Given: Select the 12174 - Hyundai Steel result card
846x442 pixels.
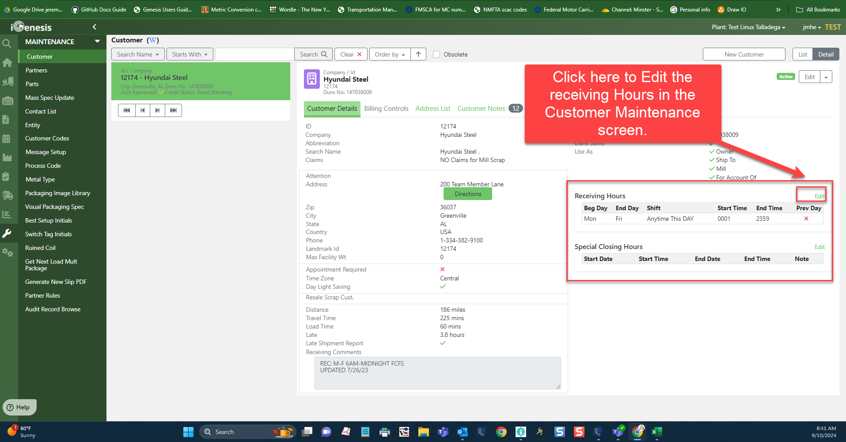Looking at the screenshot, I should [201, 81].
